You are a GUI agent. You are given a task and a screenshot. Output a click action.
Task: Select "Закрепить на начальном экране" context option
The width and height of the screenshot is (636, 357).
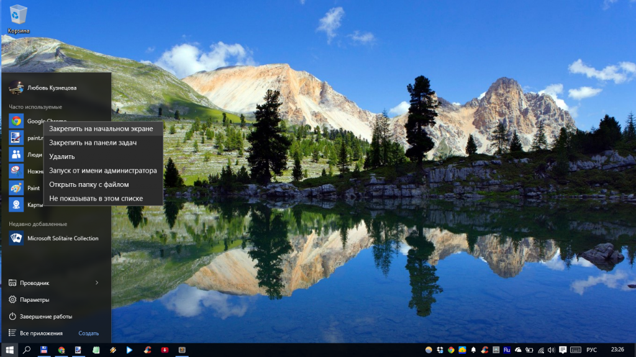pos(101,129)
